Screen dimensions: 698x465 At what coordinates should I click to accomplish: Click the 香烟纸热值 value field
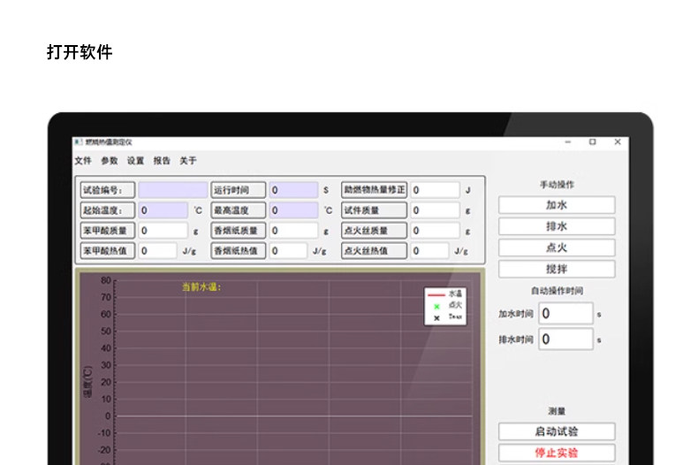pos(288,251)
